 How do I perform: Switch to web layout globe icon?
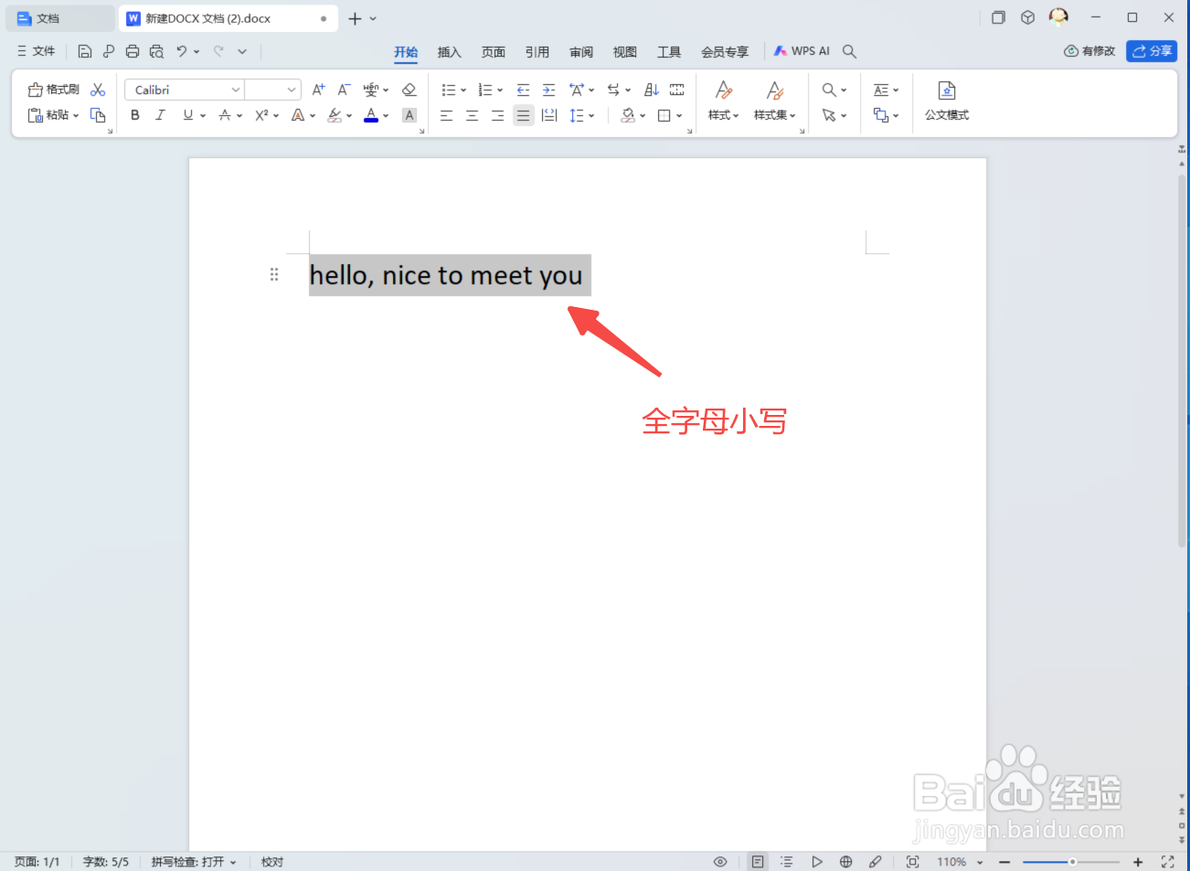click(846, 862)
